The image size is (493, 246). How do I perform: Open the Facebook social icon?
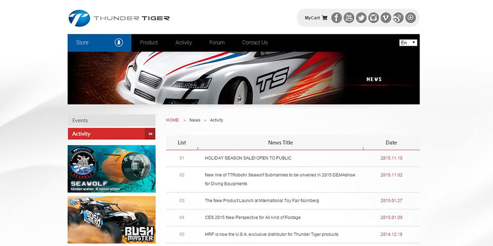[x=336, y=18]
